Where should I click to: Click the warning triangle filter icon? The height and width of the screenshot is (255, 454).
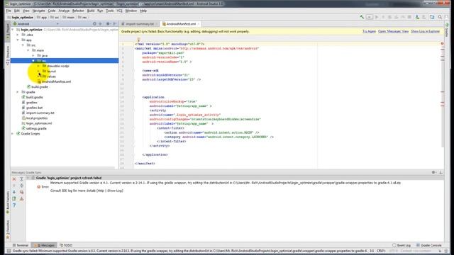coord(21,198)
